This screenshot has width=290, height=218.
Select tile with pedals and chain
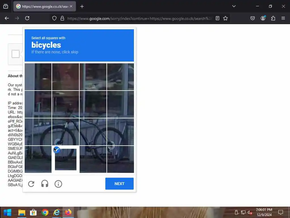coord(93,160)
